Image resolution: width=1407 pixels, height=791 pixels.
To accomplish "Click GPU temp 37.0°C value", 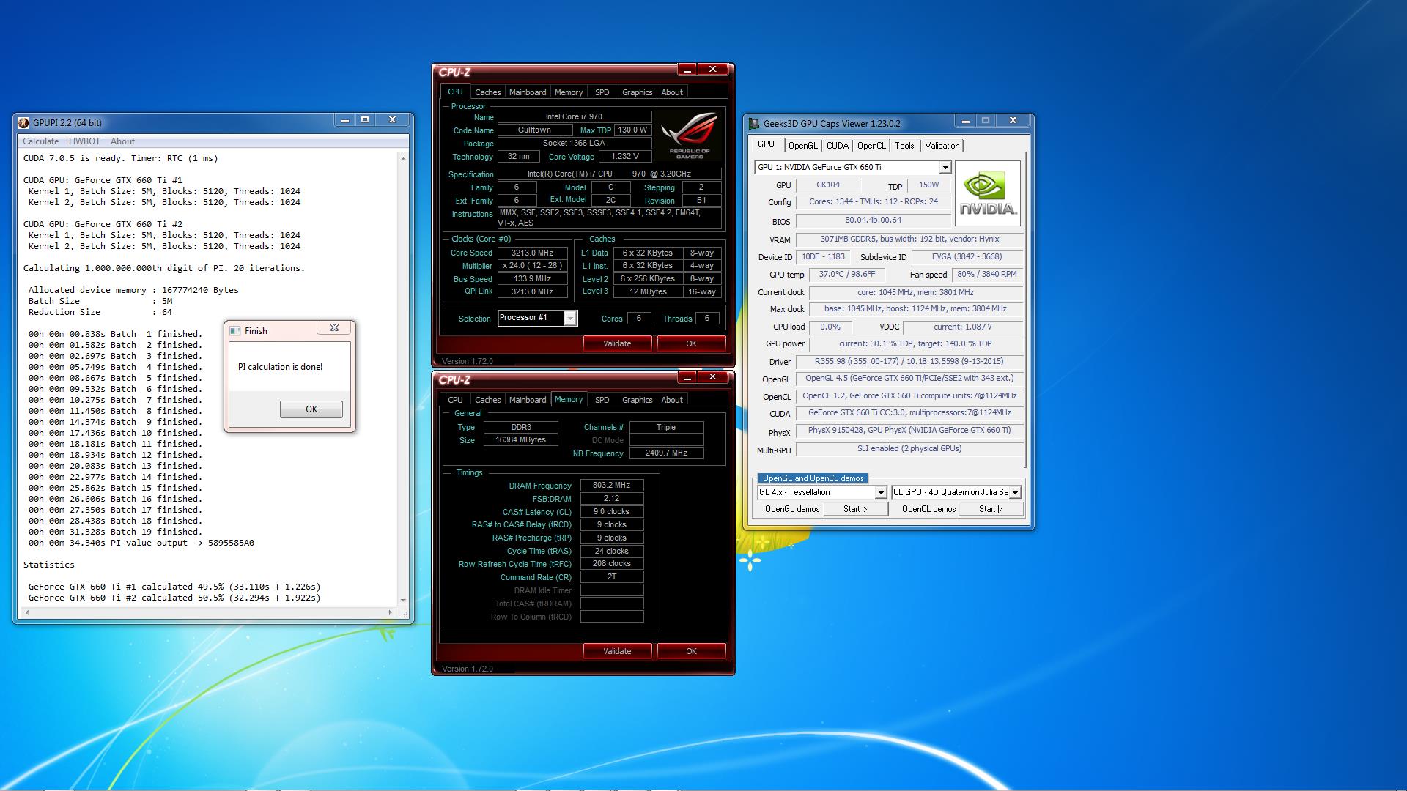I will pos(846,275).
